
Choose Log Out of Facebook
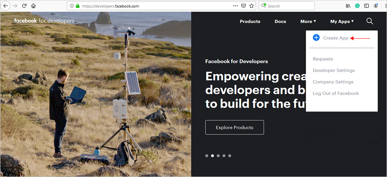tap(336, 94)
